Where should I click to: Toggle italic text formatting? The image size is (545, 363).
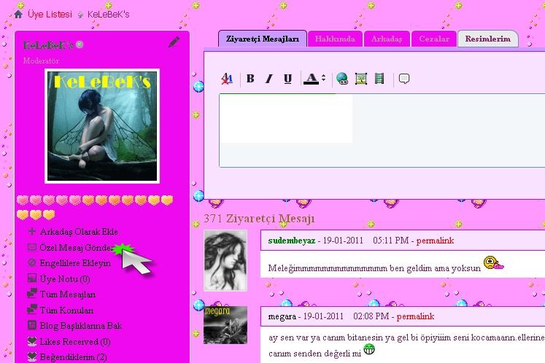coord(268,79)
